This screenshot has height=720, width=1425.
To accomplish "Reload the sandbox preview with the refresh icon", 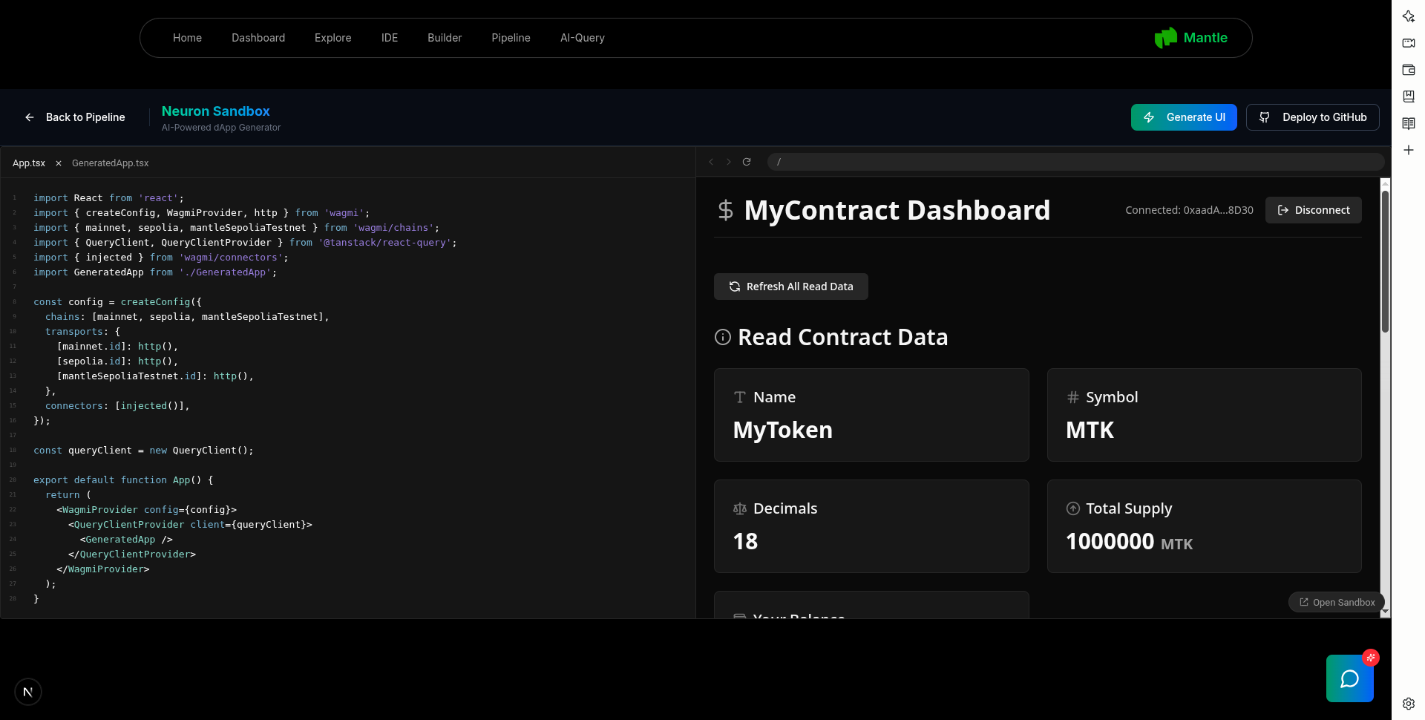I will click(x=747, y=162).
